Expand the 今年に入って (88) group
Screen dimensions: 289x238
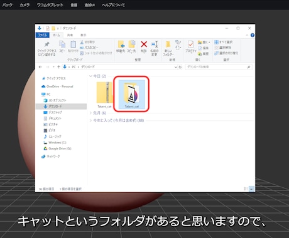[90, 120]
